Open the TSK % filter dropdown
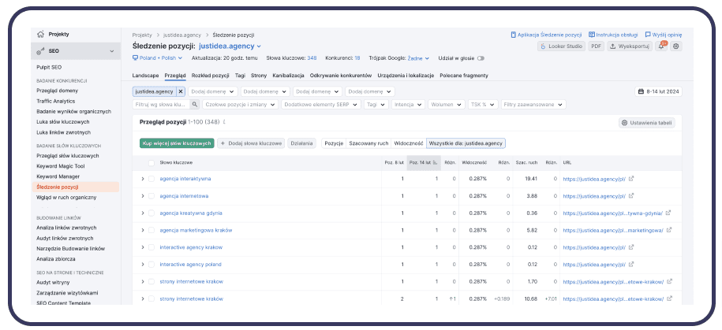The height and width of the screenshot is (330, 722). (483, 104)
